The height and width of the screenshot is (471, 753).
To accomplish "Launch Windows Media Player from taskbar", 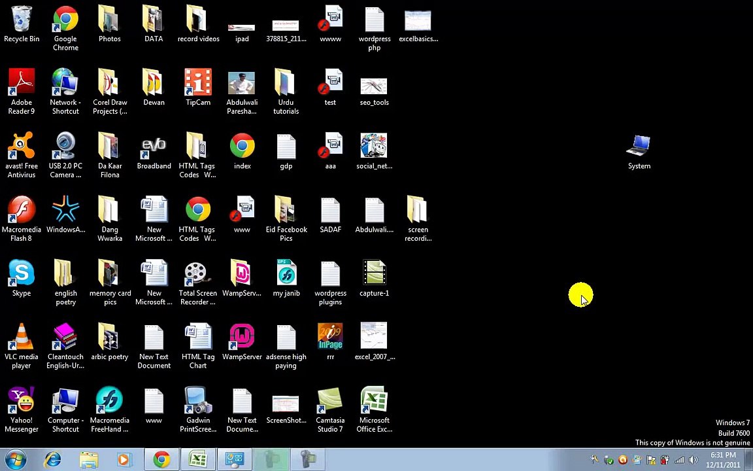I will (x=124, y=459).
